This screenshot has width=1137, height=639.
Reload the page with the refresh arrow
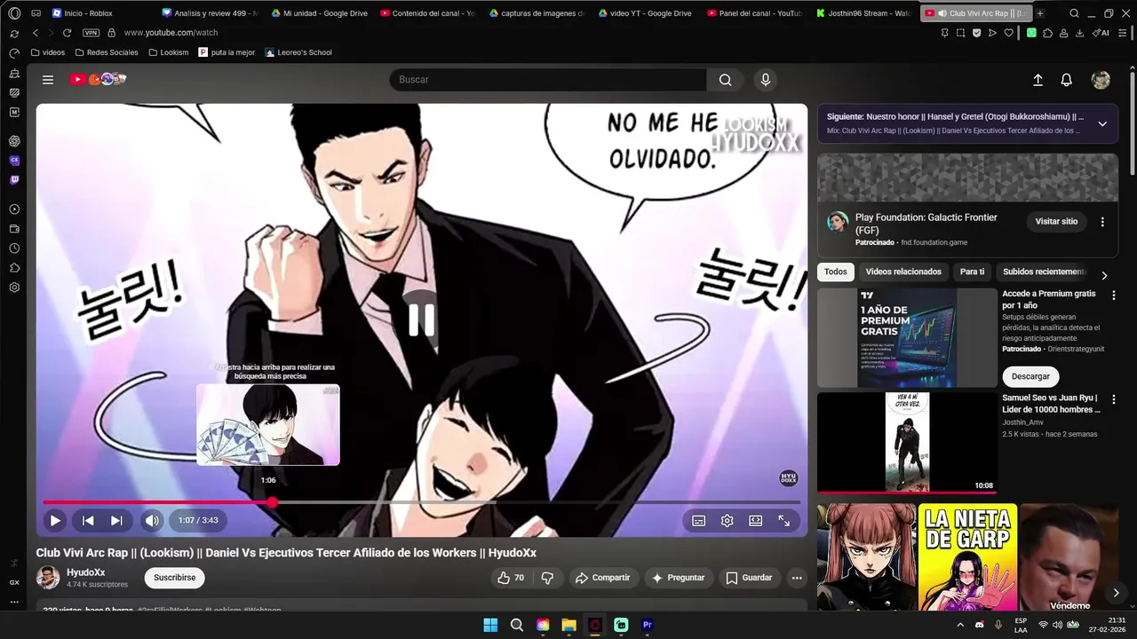(67, 33)
